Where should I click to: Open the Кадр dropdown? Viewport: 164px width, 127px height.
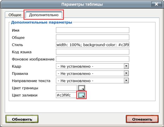point(92,66)
